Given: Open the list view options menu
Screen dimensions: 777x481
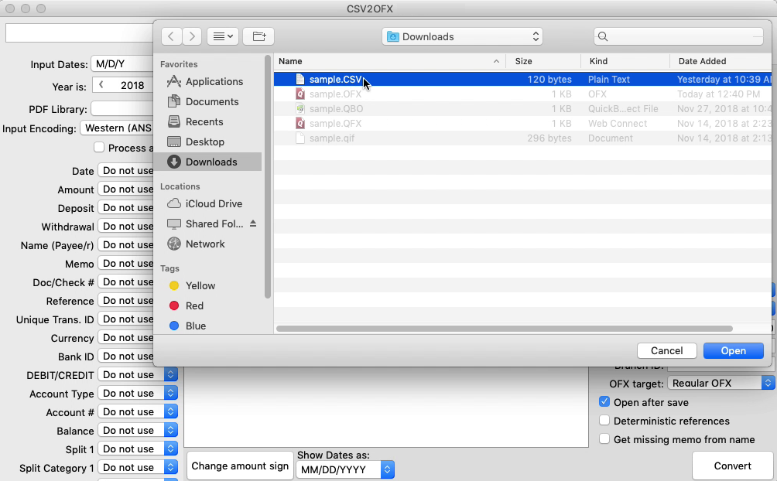Looking at the screenshot, I should [222, 36].
